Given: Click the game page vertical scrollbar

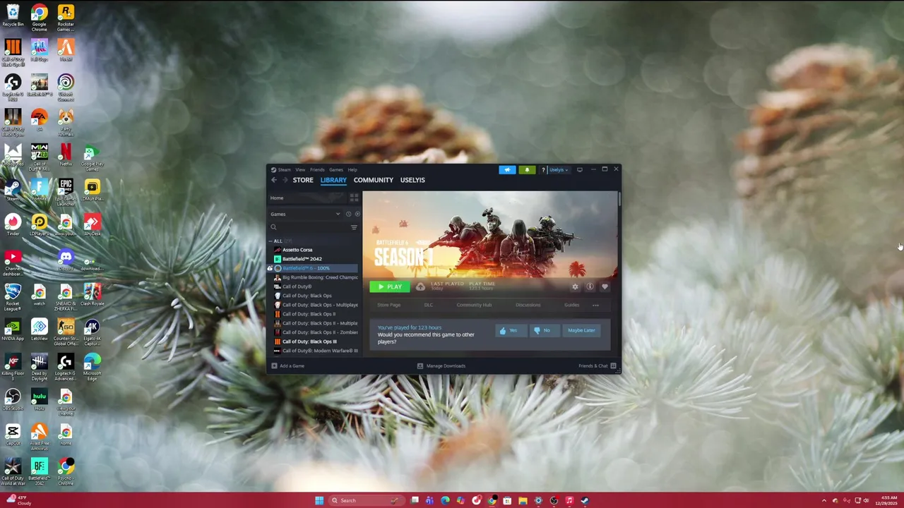Looking at the screenshot, I should (x=619, y=199).
